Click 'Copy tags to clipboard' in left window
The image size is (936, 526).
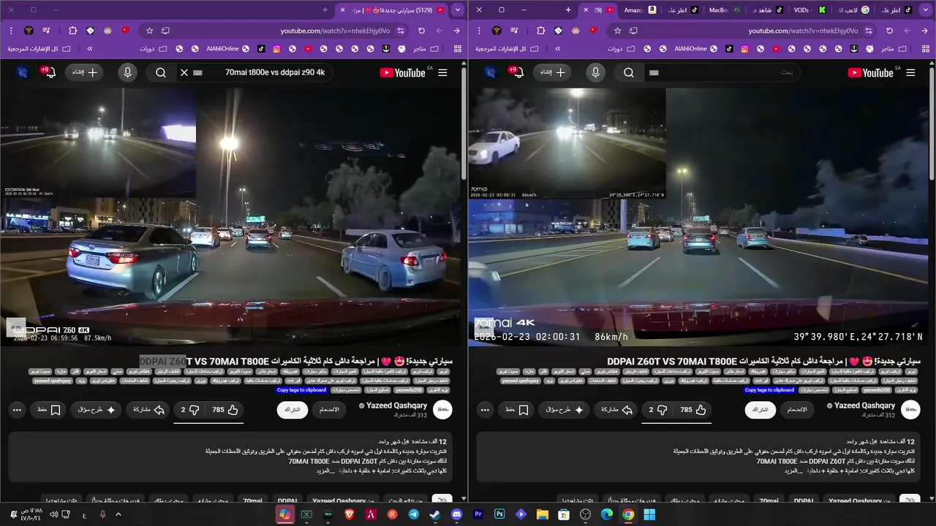click(x=301, y=389)
